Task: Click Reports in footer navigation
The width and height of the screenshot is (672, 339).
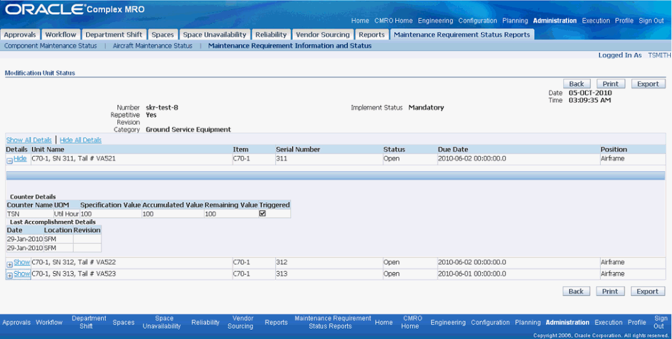Action: pos(276,322)
